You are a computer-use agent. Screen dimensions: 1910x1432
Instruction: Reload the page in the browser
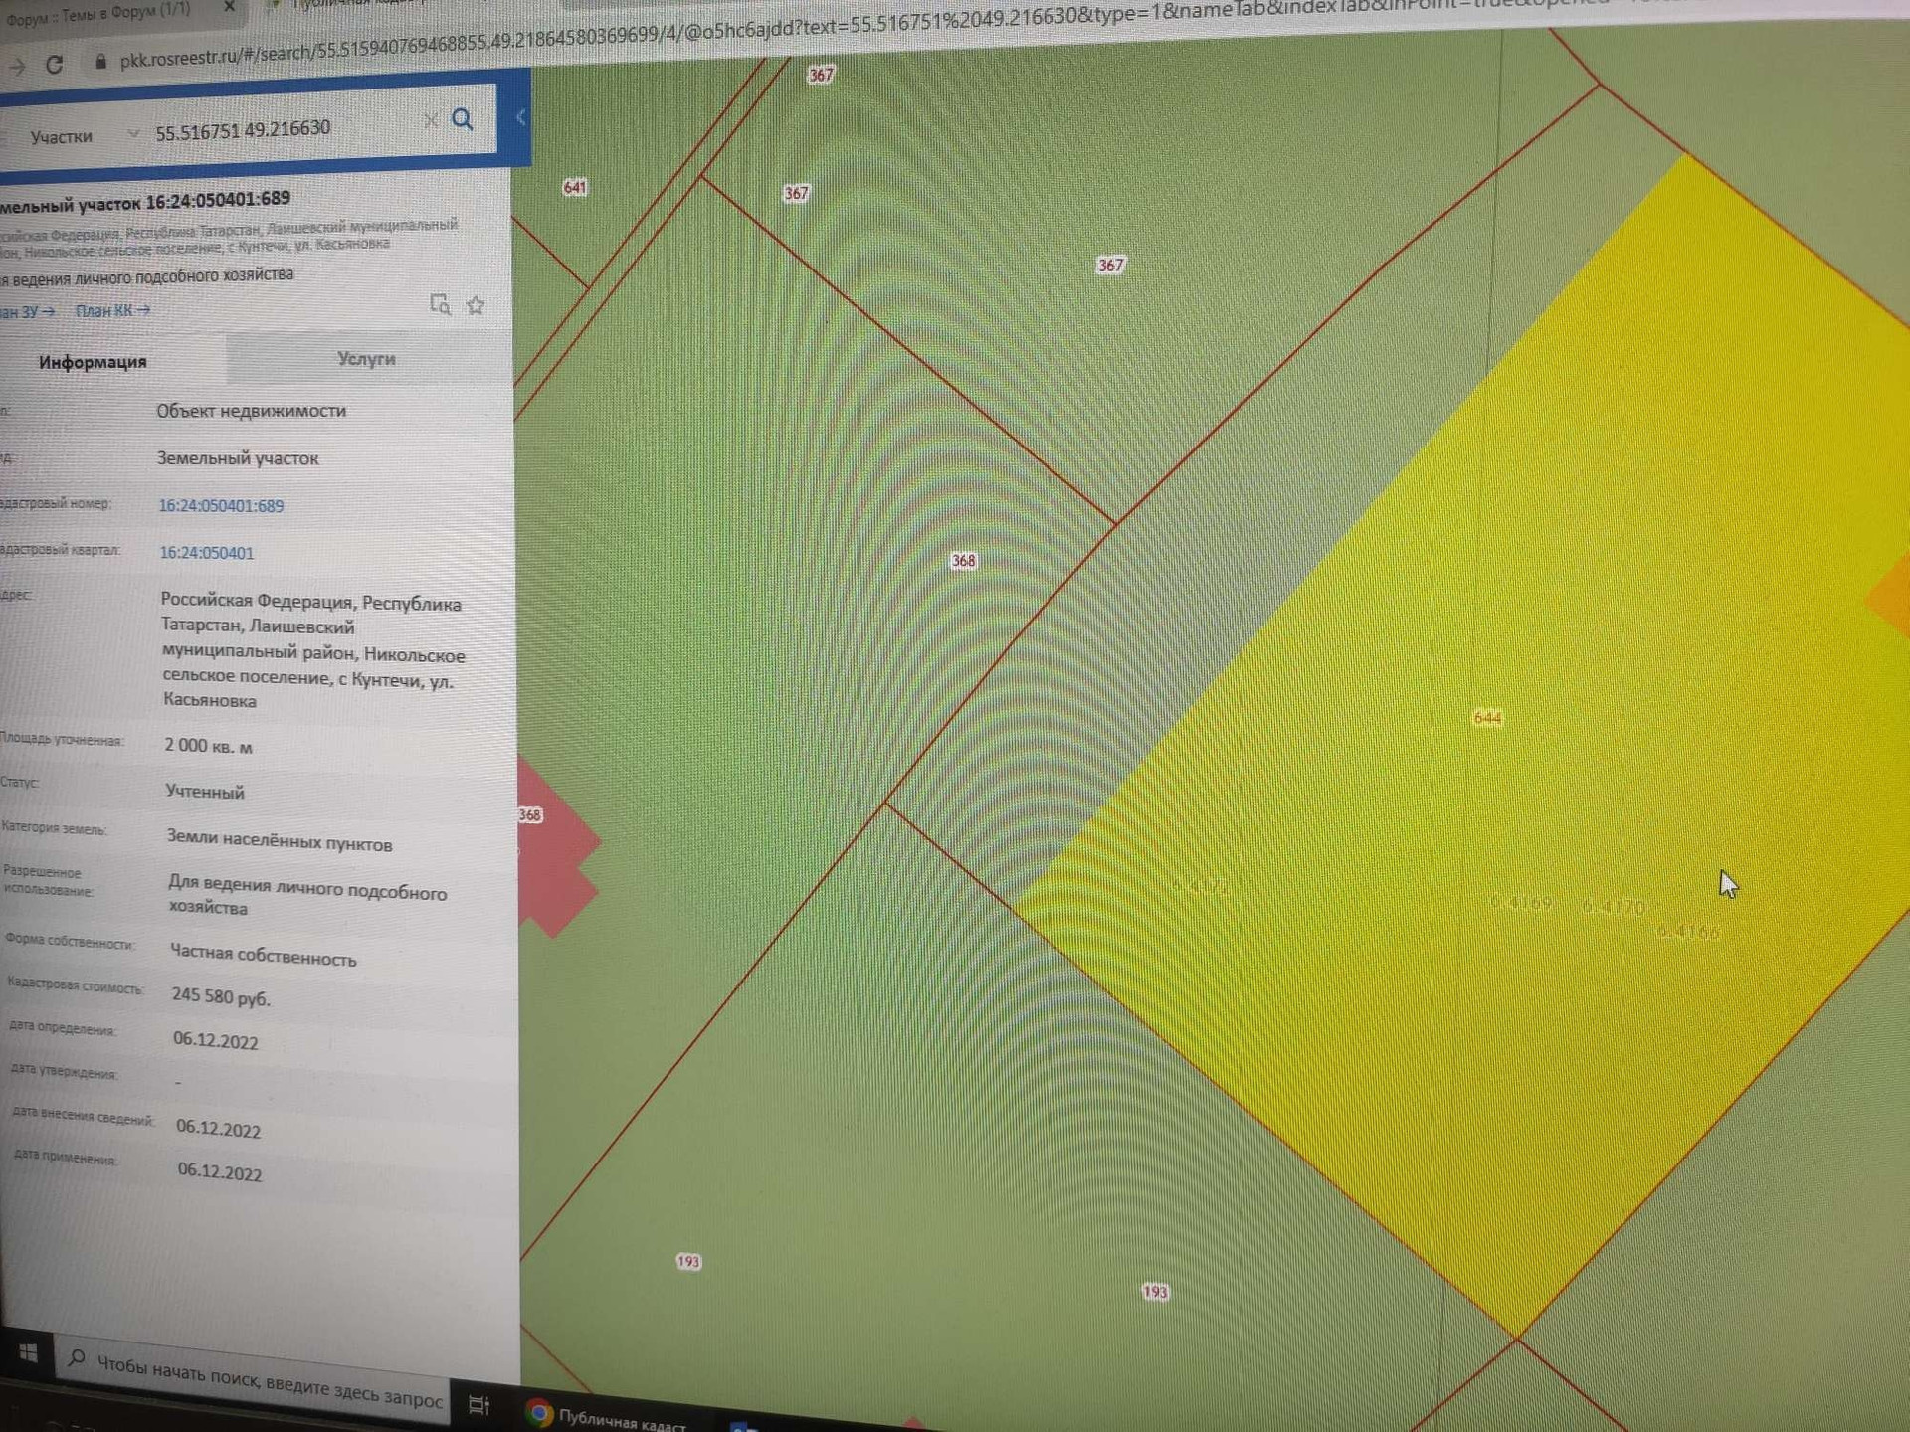(55, 66)
